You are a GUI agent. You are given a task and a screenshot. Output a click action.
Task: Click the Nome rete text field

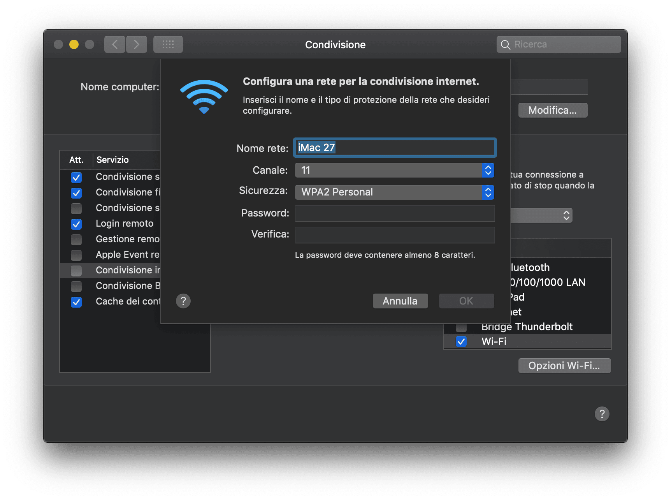tap(395, 148)
